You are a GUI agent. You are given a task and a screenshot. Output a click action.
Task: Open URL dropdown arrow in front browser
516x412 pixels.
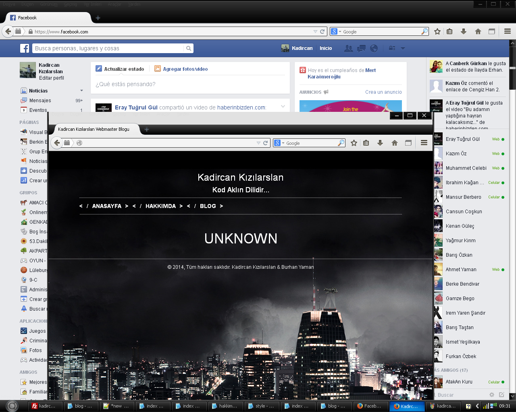coord(258,143)
